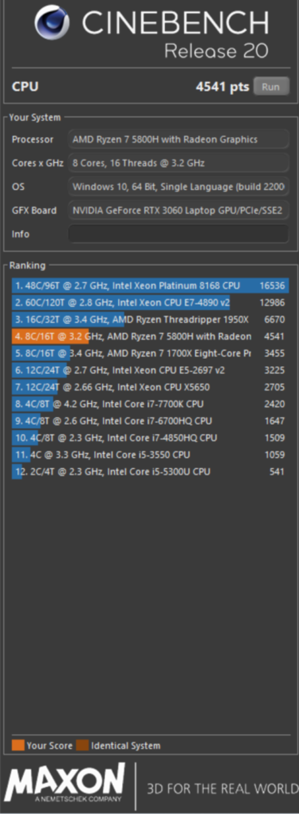Select ranking row Intel Core i7-7700K

[150, 404]
